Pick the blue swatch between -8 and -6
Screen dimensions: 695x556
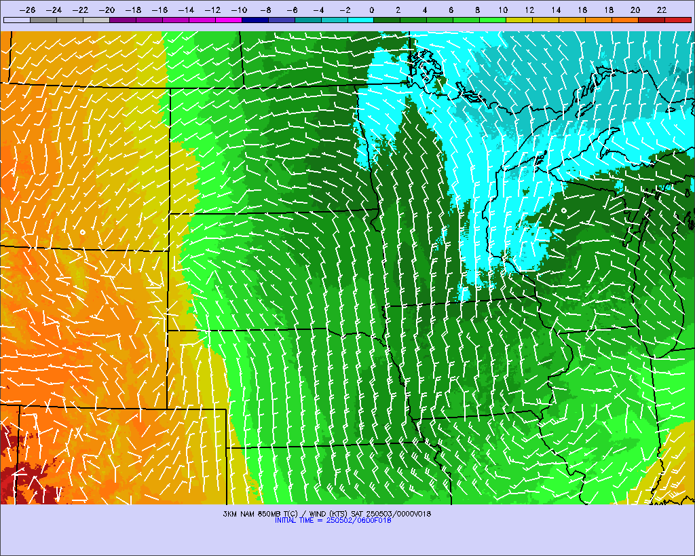tap(282, 20)
